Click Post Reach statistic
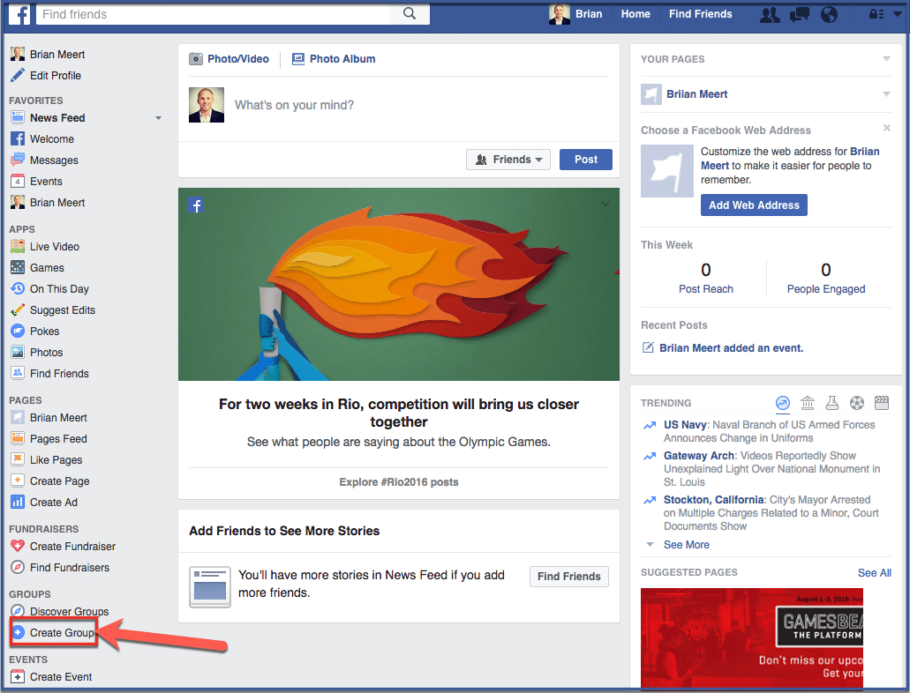Image resolution: width=910 pixels, height=693 pixels. [x=706, y=278]
